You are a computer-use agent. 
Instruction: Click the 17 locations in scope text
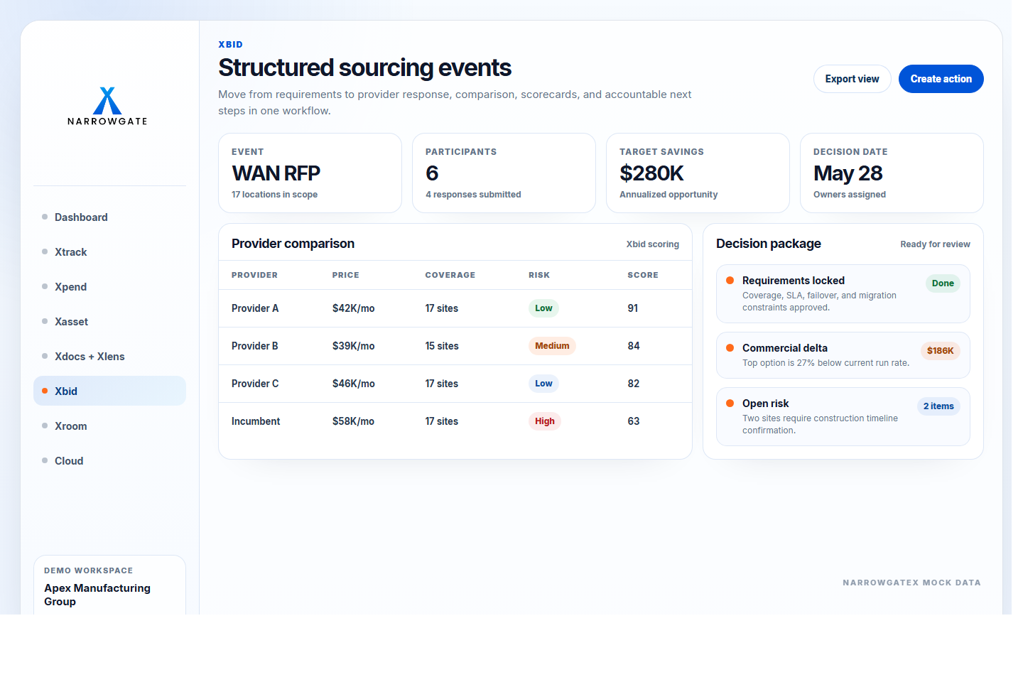point(274,195)
